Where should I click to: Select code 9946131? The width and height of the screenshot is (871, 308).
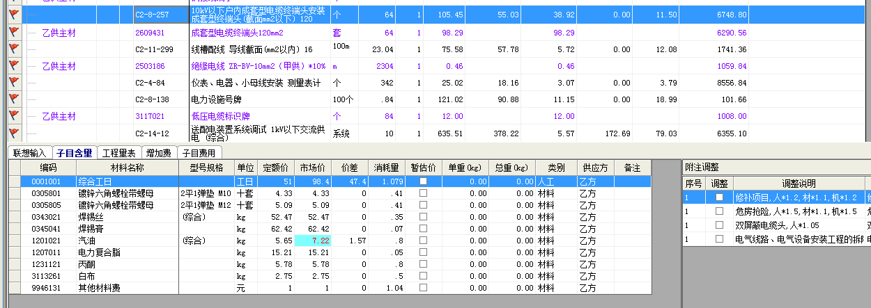coord(45,288)
